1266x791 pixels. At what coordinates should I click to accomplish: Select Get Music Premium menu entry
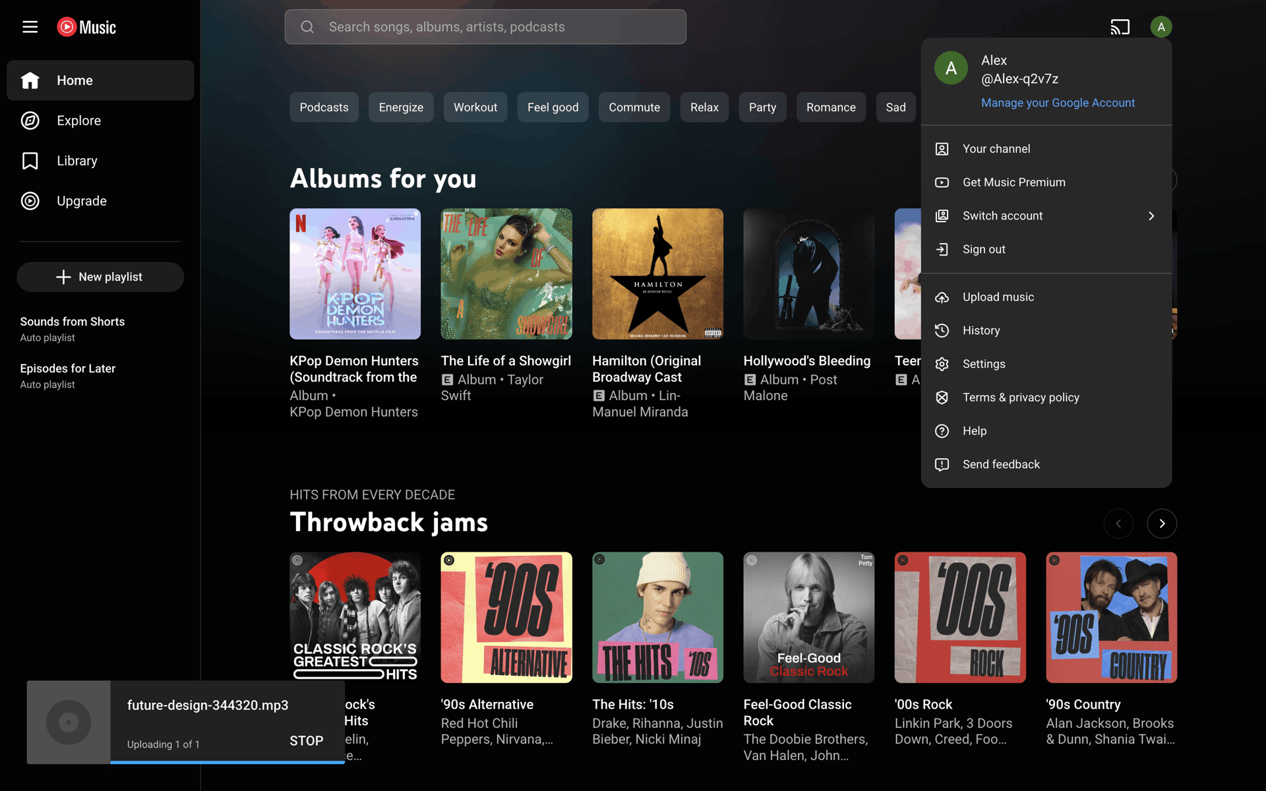pyautogui.click(x=1046, y=183)
